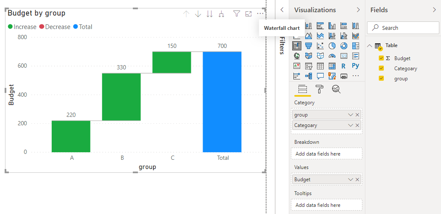Select the Shape map visual
Image resolution: width=441 pixels, height=214 pixels.
click(x=320, y=55)
